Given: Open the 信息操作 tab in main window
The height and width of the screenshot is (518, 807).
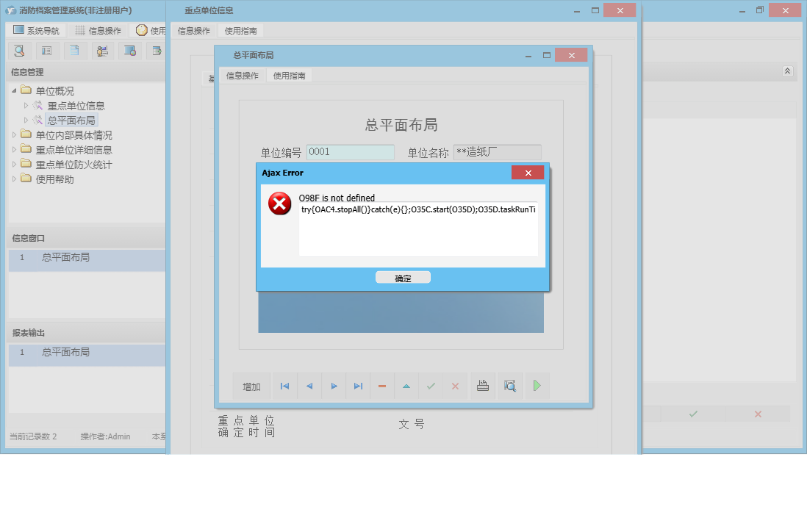Looking at the screenshot, I should [x=98, y=30].
